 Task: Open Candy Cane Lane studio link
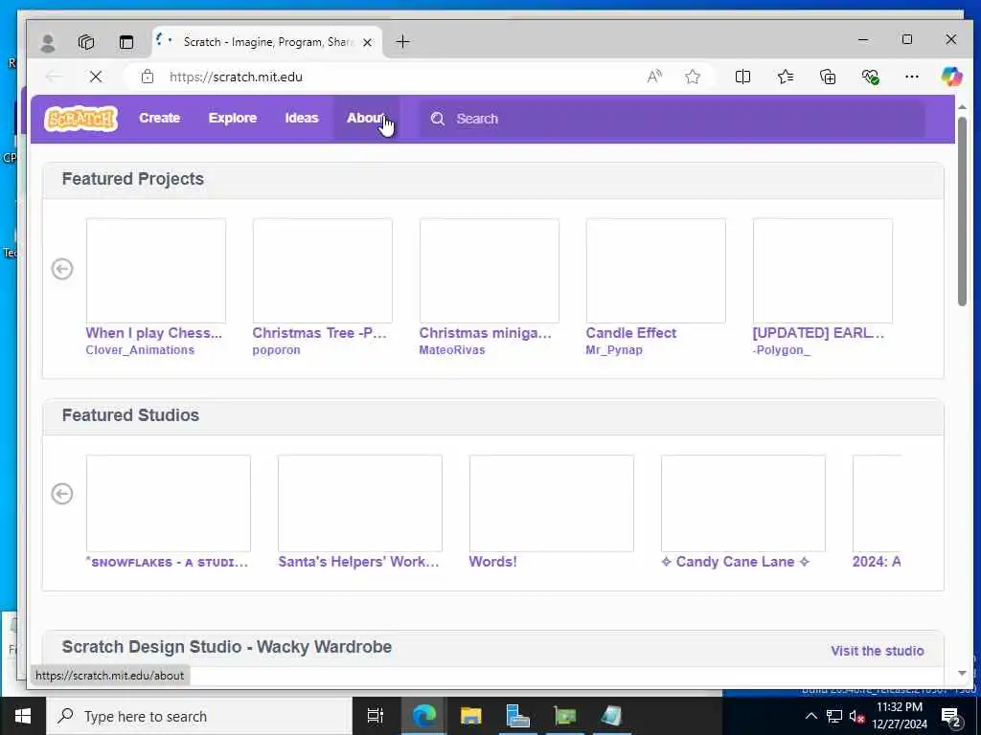735,562
